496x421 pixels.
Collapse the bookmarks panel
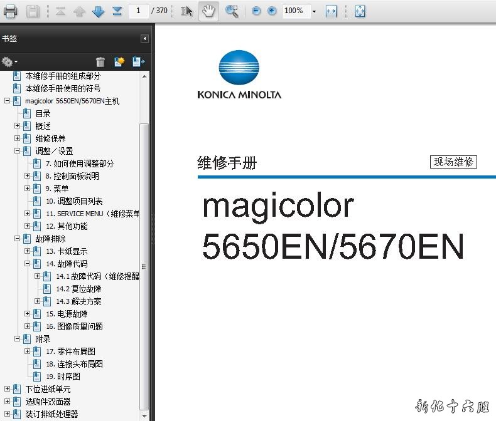144,39
